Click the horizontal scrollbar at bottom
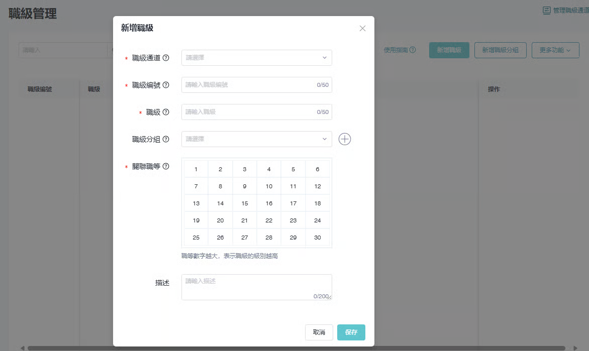 pos(297,347)
